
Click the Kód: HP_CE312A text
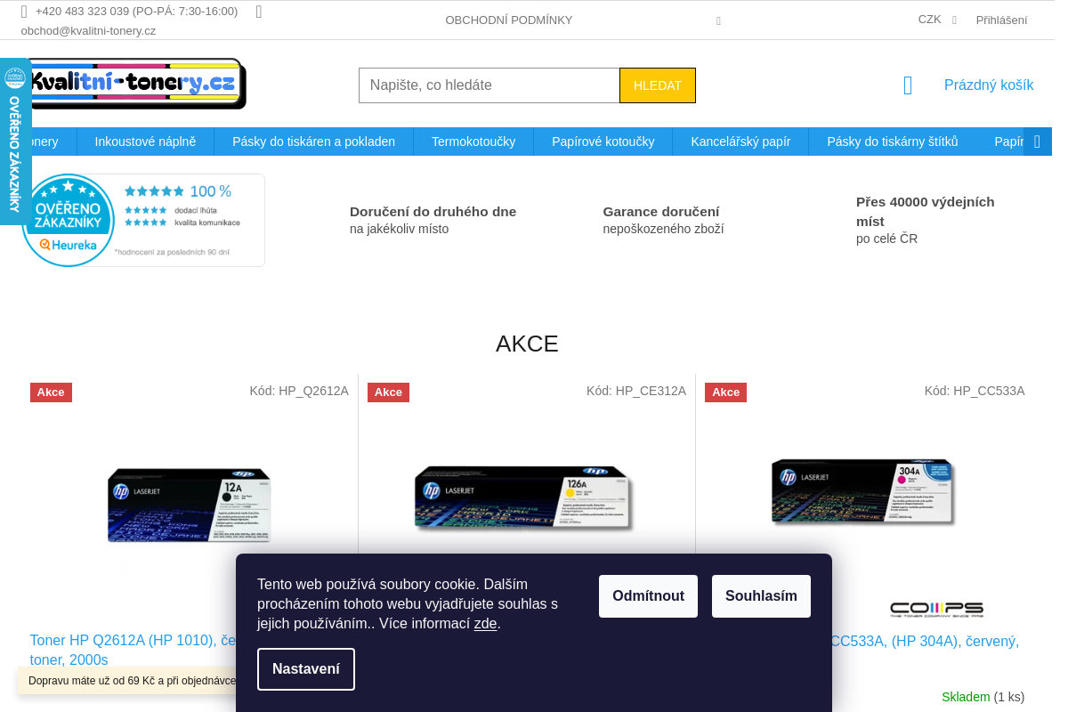click(636, 391)
